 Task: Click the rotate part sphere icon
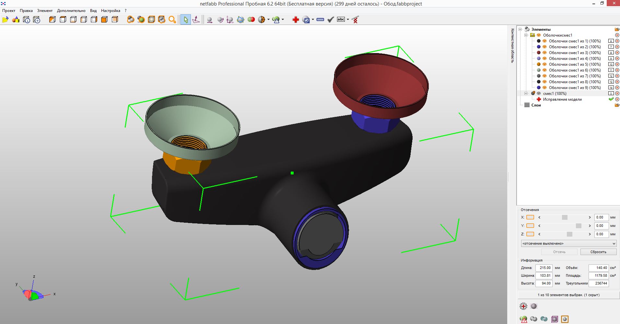tap(220, 20)
